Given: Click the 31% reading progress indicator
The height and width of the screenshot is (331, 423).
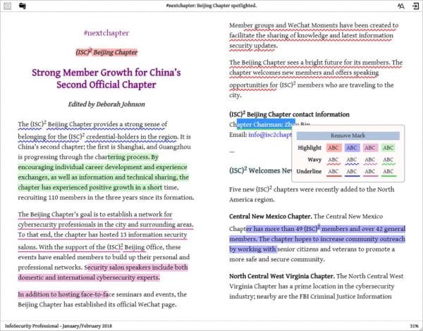Looking at the screenshot, I should [x=414, y=326].
